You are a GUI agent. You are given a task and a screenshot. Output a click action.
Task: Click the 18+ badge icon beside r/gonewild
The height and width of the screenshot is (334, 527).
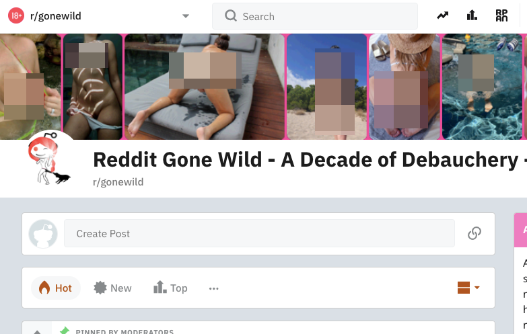point(15,15)
